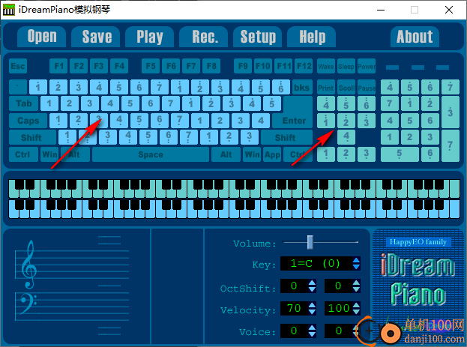Click the iDreamPiano title bar icon
Viewport: 467px width, 347px height.
(x=9, y=10)
